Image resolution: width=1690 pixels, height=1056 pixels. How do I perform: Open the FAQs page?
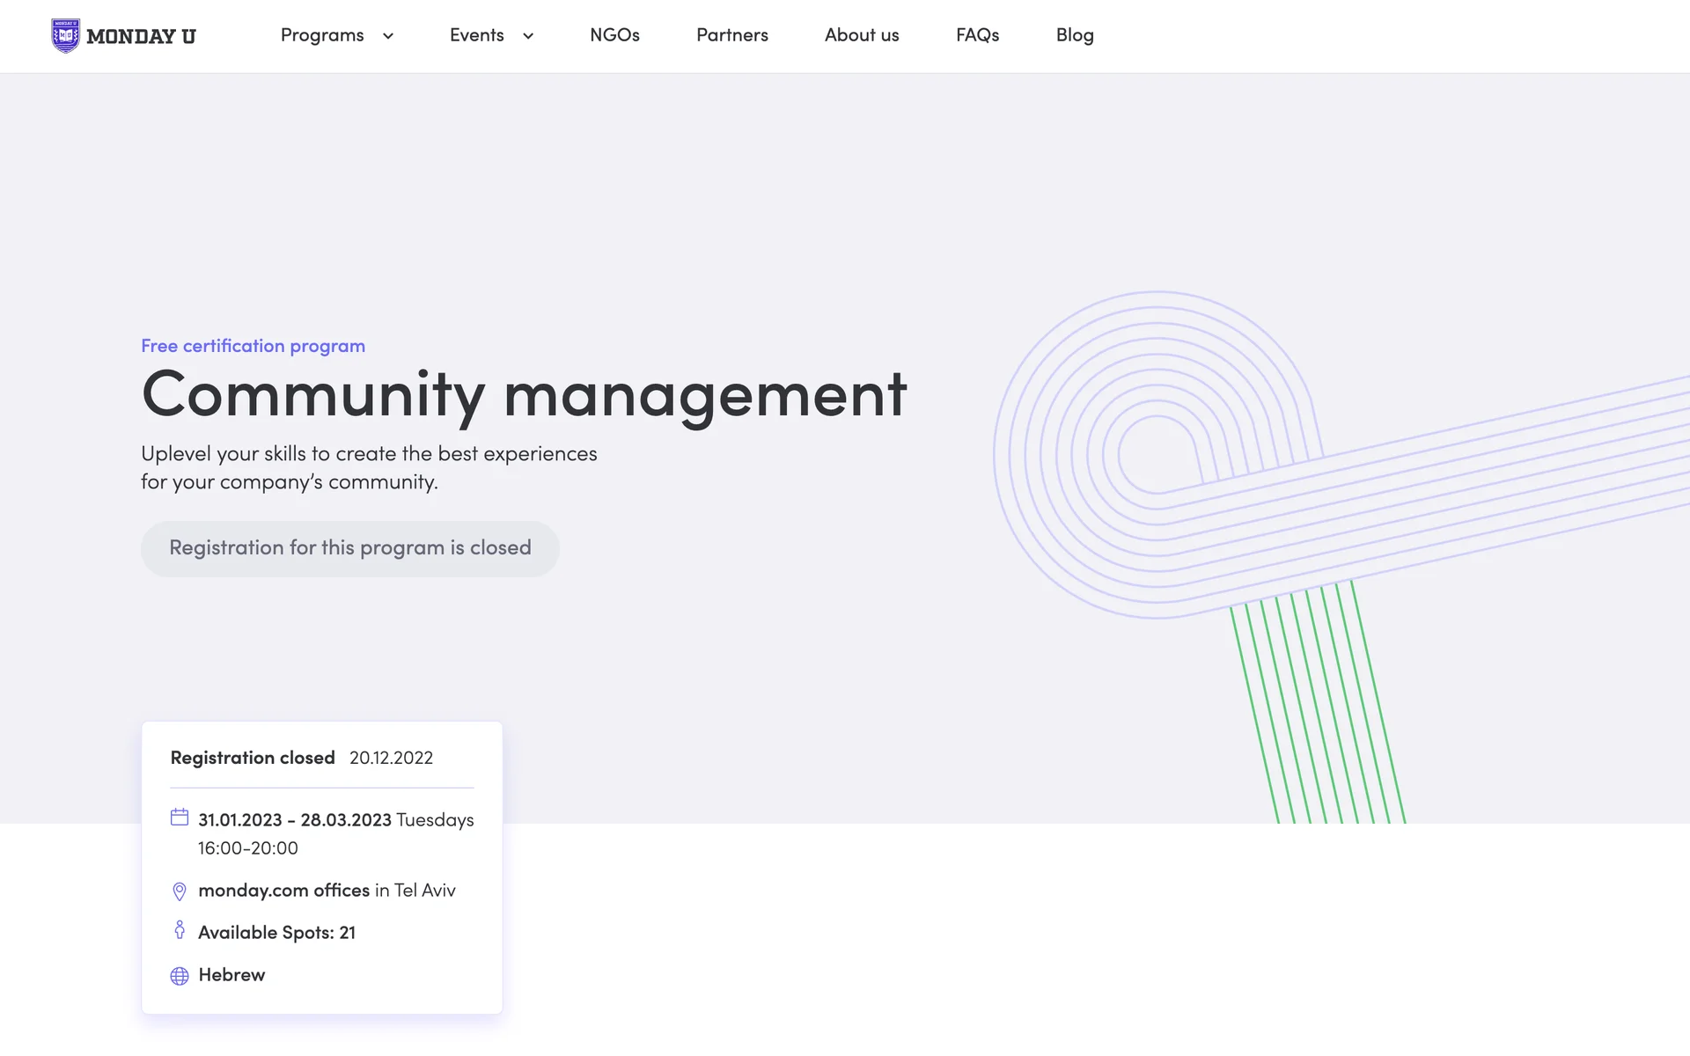click(977, 35)
